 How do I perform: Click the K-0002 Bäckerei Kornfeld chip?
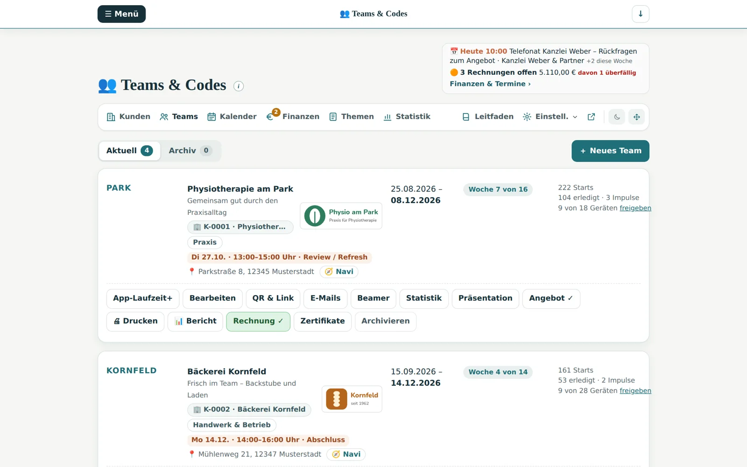[249, 410]
